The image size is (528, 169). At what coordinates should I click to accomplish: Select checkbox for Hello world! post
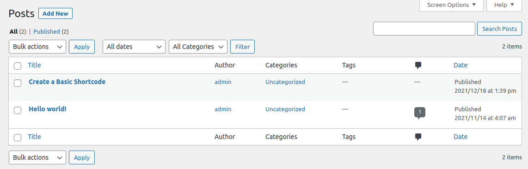click(x=18, y=110)
